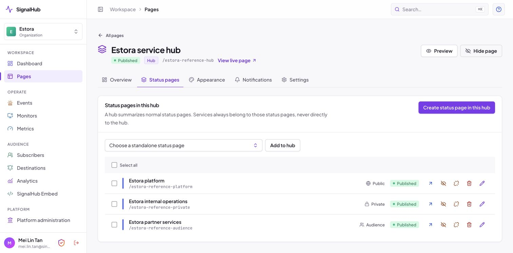Select Pages in the sidebar
The image size is (513, 253).
click(x=43, y=76)
